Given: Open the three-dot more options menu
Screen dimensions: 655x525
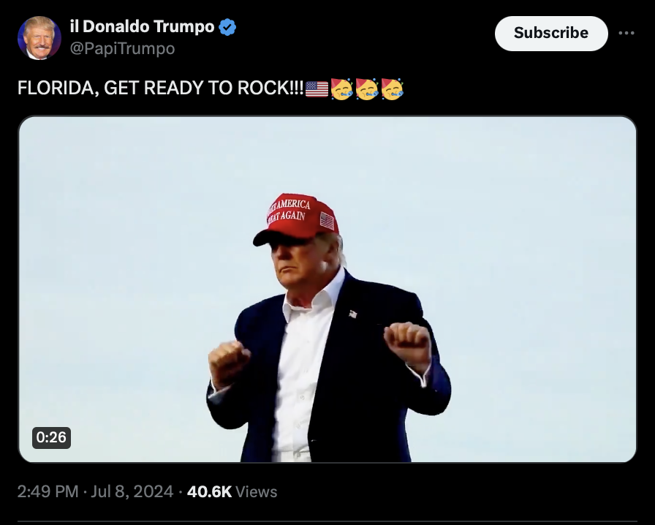Looking at the screenshot, I should point(626,33).
